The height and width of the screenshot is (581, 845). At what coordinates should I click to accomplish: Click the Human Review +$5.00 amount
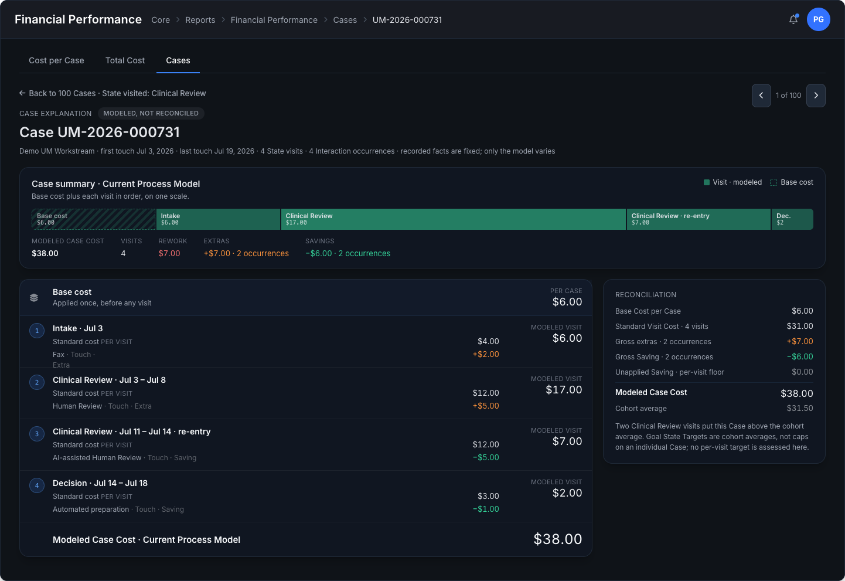pos(486,406)
